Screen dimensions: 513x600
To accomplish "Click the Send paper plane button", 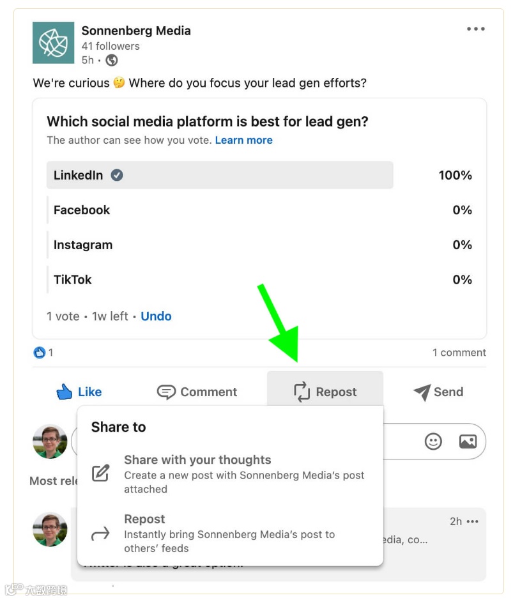I will click(x=438, y=392).
